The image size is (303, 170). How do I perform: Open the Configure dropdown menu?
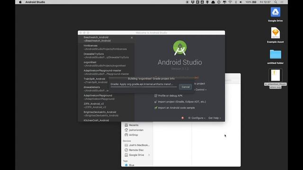(196, 118)
